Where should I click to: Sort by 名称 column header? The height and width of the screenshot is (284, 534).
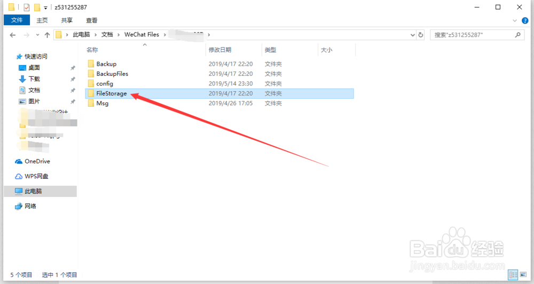(x=92, y=50)
